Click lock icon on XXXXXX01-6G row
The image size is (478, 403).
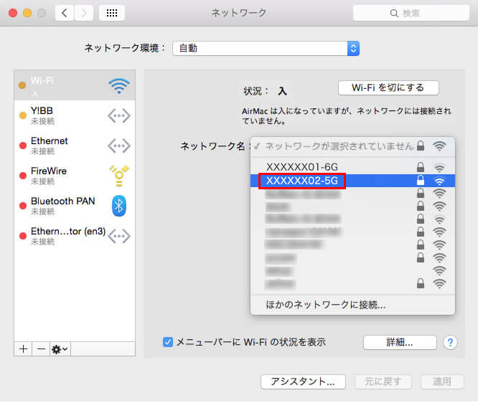click(x=421, y=167)
